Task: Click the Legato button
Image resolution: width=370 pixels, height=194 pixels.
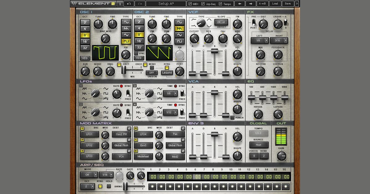Action: (167, 73)
